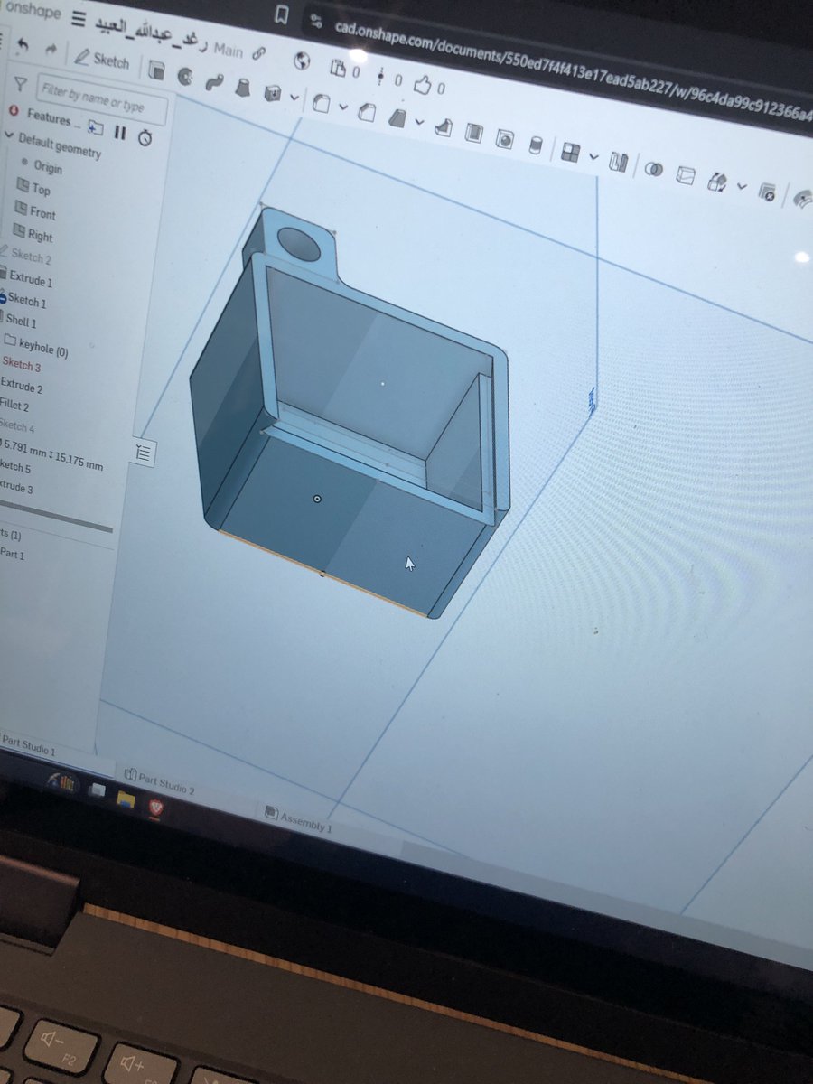Open regeneration times stopwatch icon
Viewport: 813px width, 1084px height.
click(145, 137)
